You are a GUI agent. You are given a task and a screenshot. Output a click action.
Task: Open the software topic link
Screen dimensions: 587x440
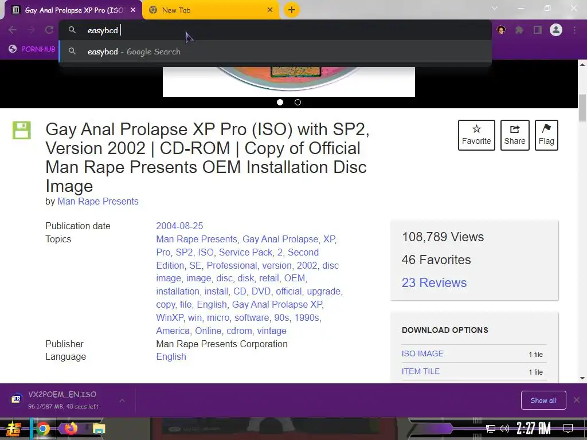click(252, 317)
